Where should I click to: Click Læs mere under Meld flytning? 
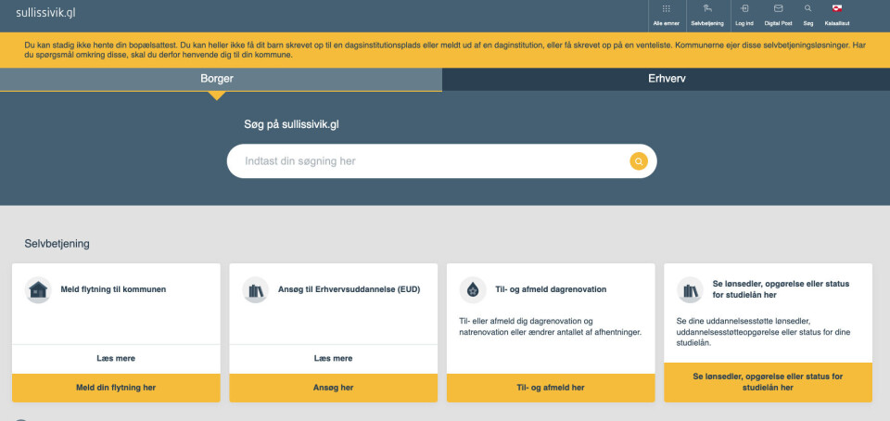tap(116, 358)
